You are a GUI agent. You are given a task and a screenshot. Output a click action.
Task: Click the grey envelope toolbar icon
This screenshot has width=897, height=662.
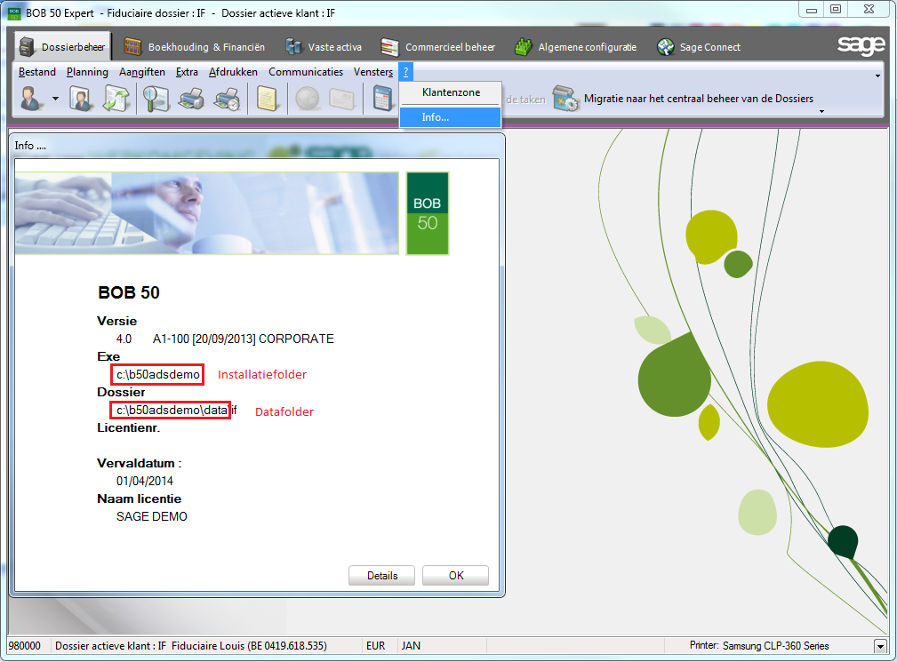pyautogui.click(x=341, y=100)
